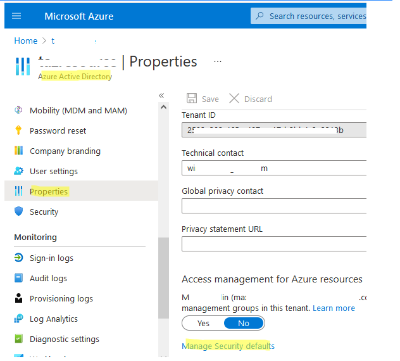Click the Mobility (MDM and MAM) icon
The width and height of the screenshot is (400, 361).
(x=18, y=110)
